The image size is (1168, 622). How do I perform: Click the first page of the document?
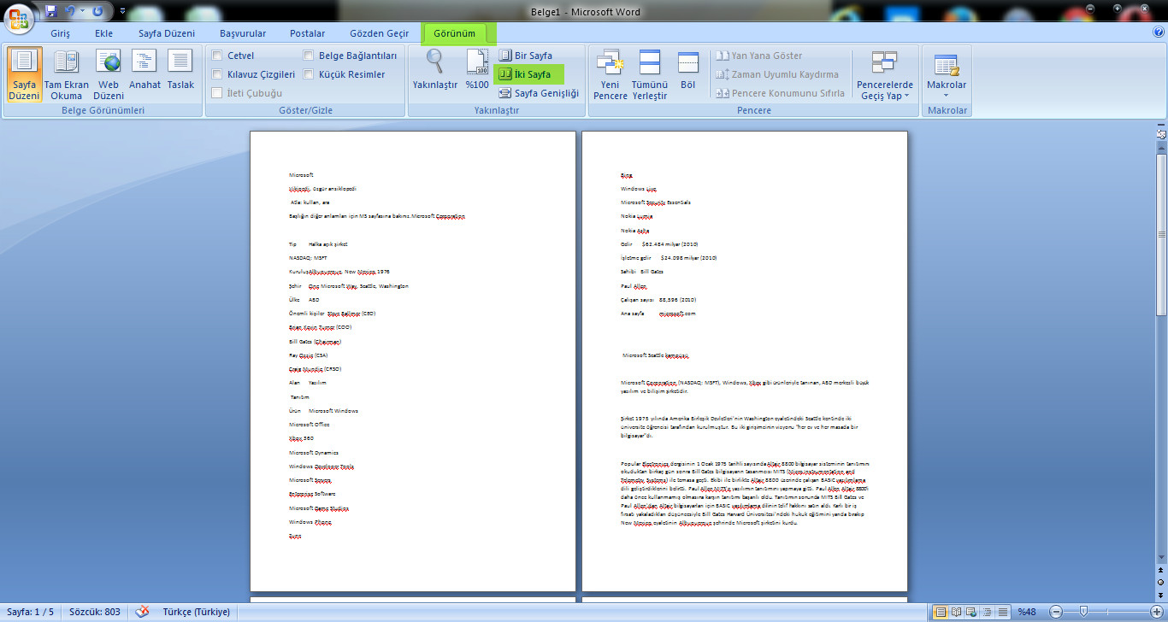point(413,361)
